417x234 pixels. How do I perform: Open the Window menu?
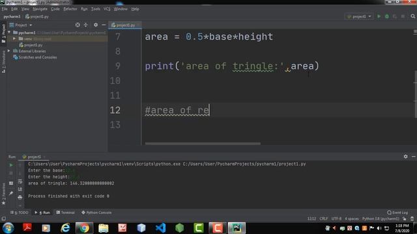pyautogui.click(x=121, y=9)
